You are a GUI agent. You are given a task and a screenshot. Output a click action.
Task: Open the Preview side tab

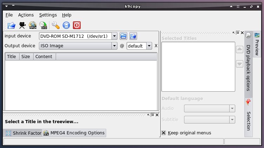point(257,44)
